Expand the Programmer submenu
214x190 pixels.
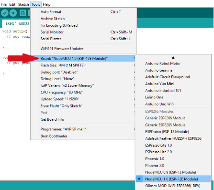click(83, 129)
